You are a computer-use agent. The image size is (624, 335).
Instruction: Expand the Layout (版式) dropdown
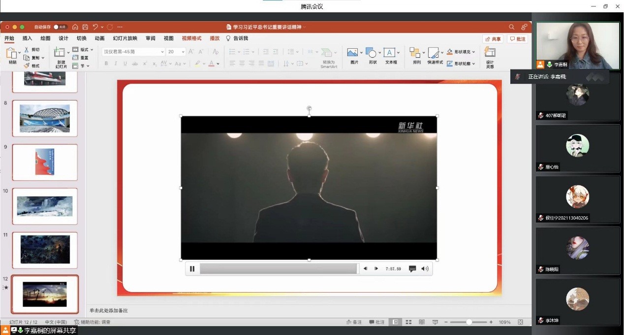(92, 50)
